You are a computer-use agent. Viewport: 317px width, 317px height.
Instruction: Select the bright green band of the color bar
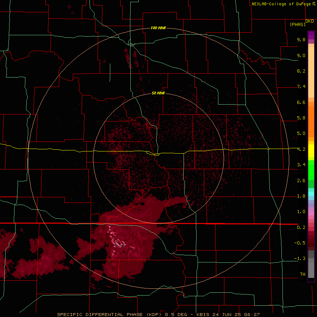(311, 170)
